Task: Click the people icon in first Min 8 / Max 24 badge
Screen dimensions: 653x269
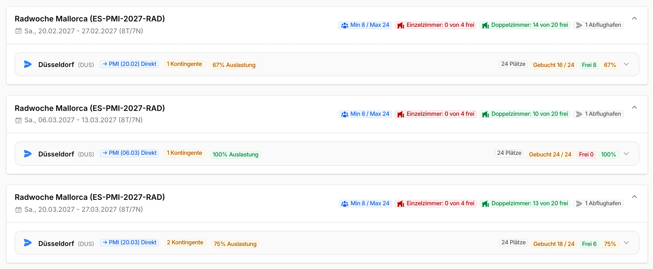Action: point(345,25)
